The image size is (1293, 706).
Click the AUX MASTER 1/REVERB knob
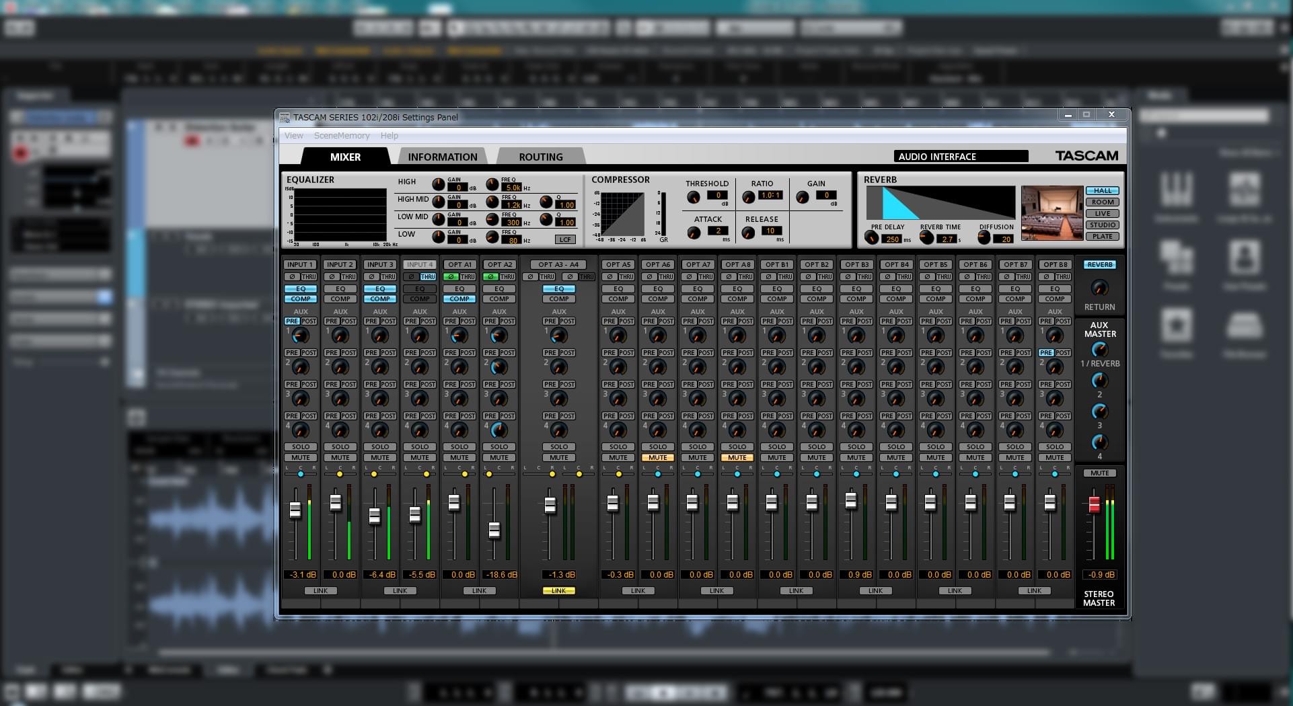[x=1099, y=350]
